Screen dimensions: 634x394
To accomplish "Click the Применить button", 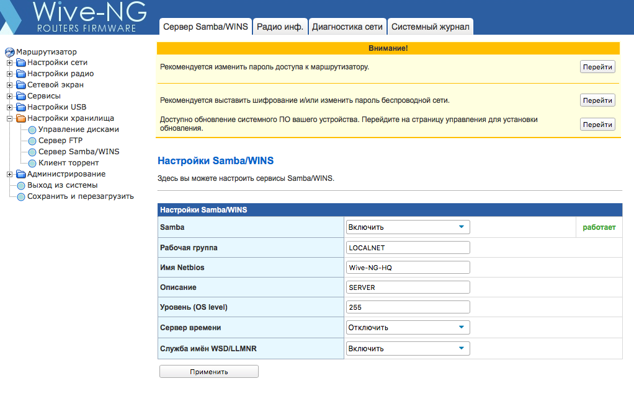I will (x=209, y=372).
